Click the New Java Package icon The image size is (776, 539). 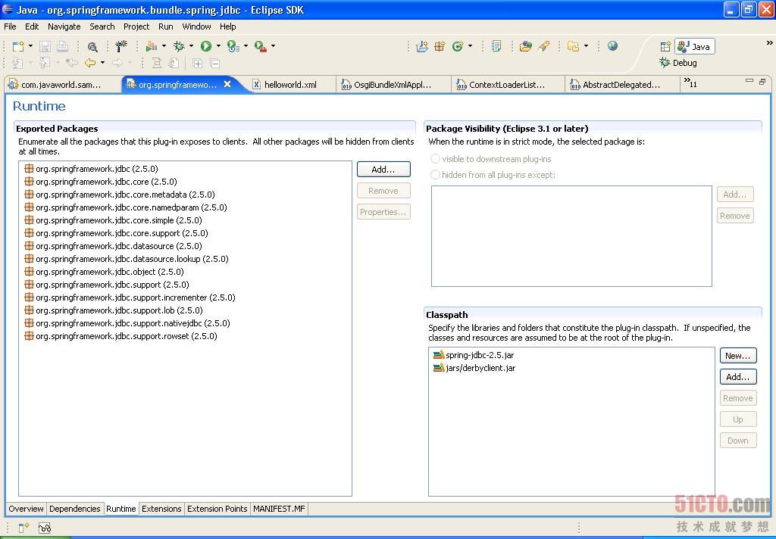(440, 46)
